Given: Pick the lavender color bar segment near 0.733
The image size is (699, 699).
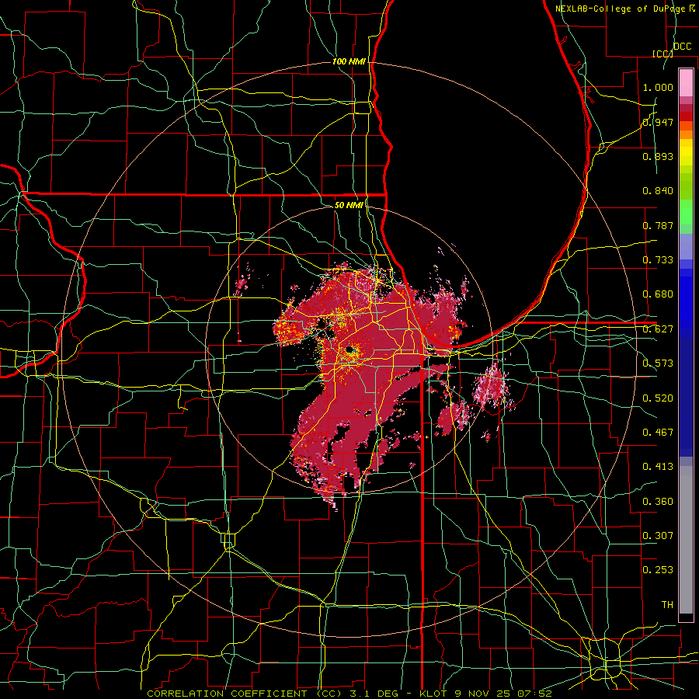Looking at the screenshot, I should [686, 246].
